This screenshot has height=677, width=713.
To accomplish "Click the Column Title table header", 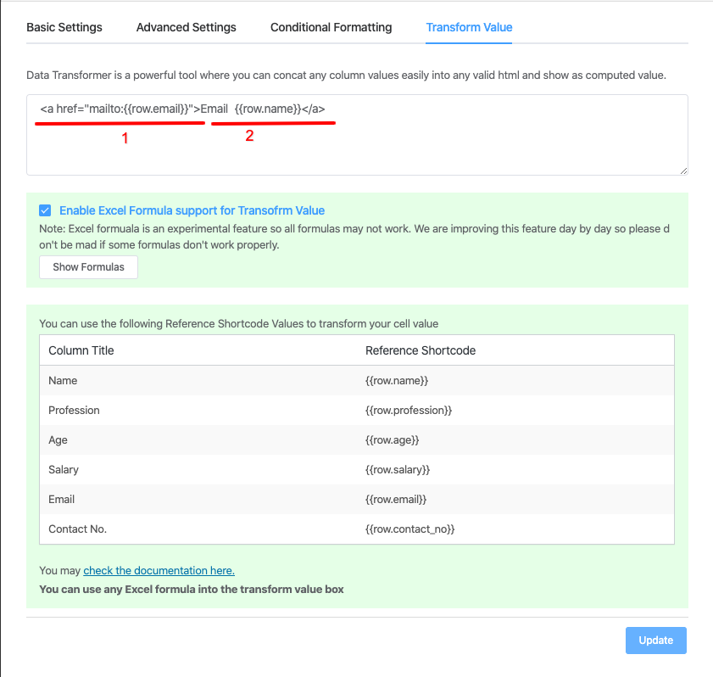I will (81, 350).
